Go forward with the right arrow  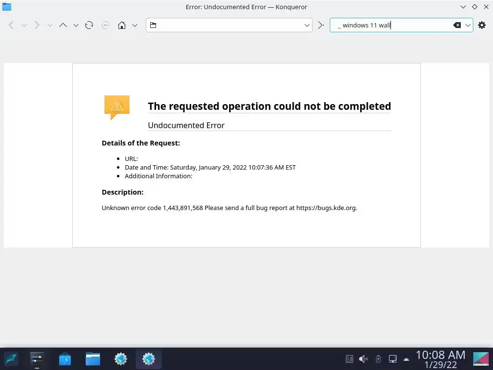(x=37, y=25)
